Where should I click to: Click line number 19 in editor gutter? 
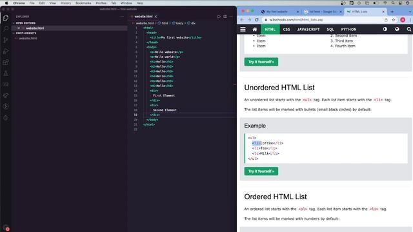pos(136,115)
